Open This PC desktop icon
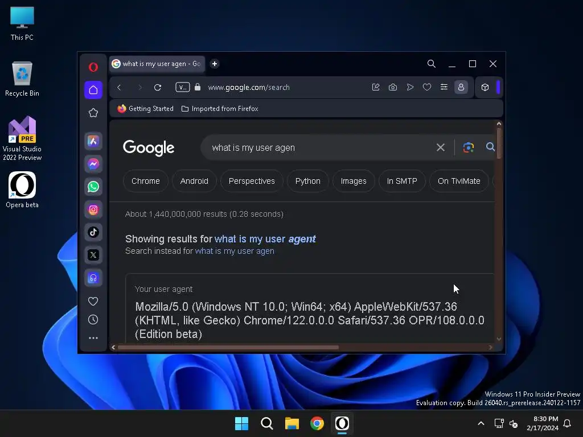The width and height of the screenshot is (583, 437). [x=22, y=24]
